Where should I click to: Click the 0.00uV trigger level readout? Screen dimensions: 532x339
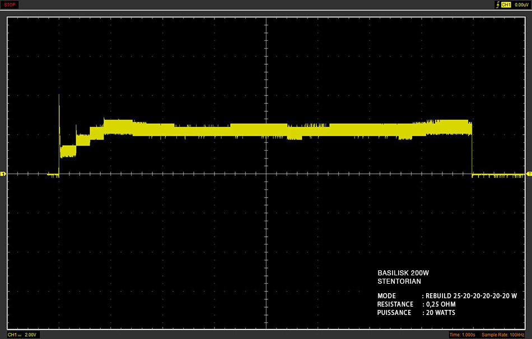click(x=522, y=4)
